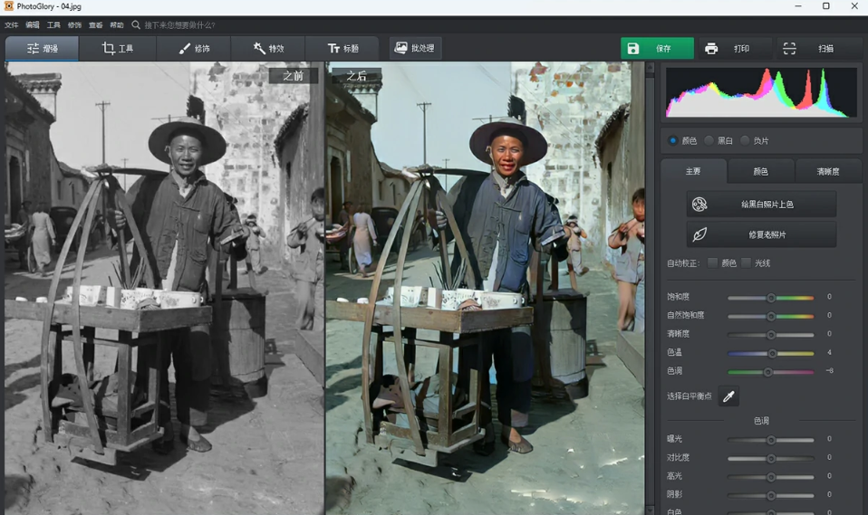Open the 清晰度 sub-tab
The image size is (868, 515).
click(827, 171)
